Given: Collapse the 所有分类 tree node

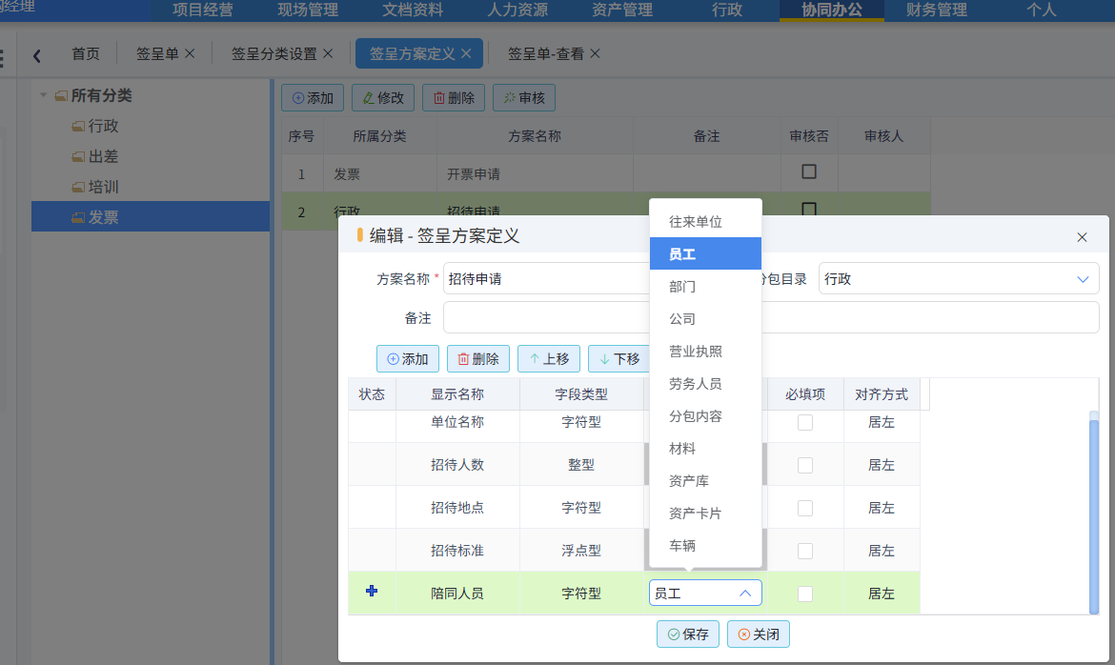Looking at the screenshot, I should (44, 95).
